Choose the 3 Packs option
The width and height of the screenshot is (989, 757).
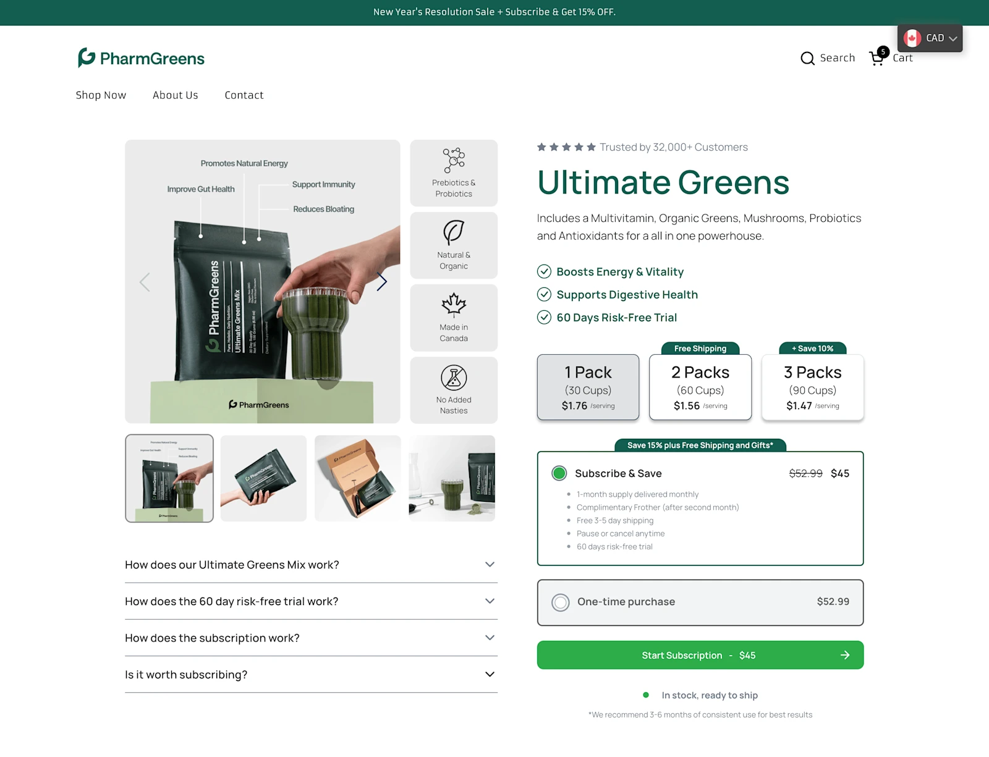click(x=813, y=387)
